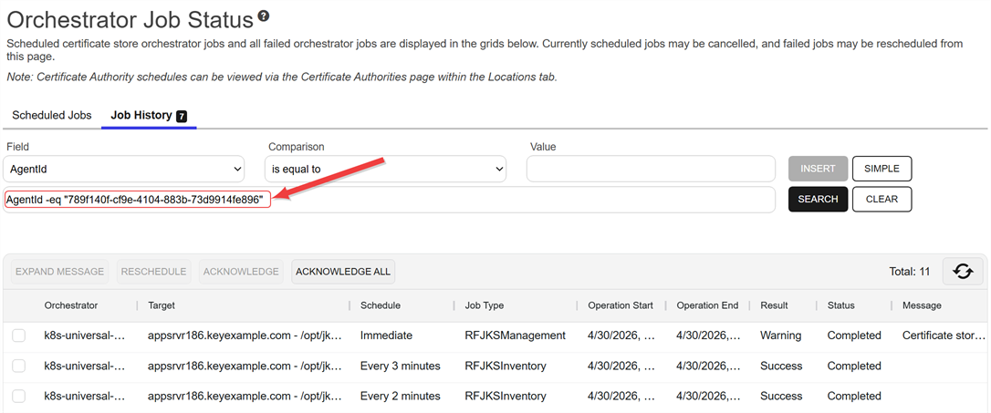This screenshot has height=413, width=991.
Task: Open the help icon beside Orchestrator Job Status
Action: pos(264,15)
